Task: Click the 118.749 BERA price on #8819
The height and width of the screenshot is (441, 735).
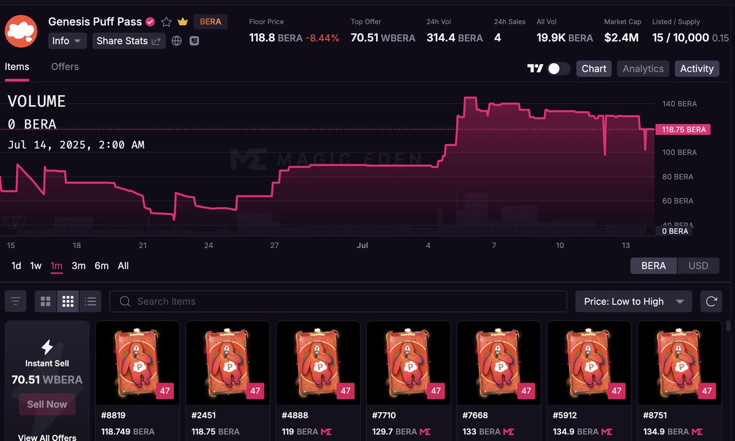Action: 127,432
